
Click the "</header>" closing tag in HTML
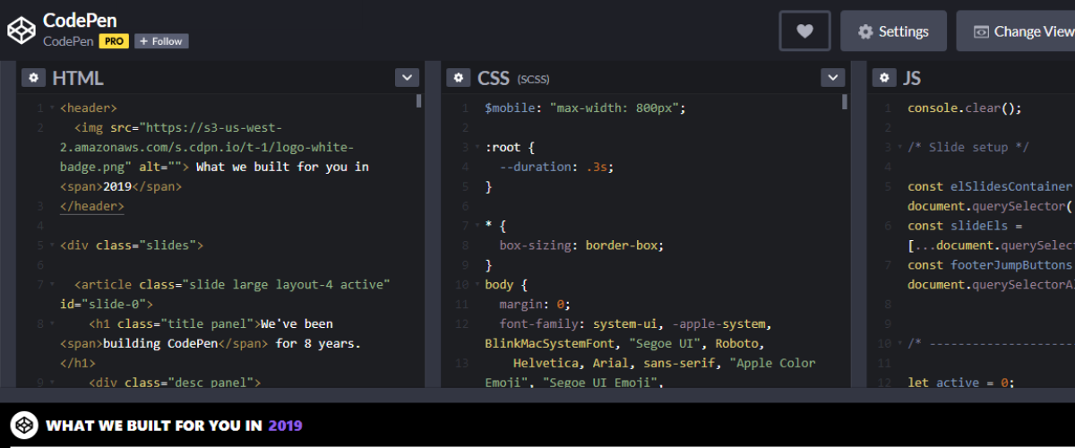coord(92,206)
